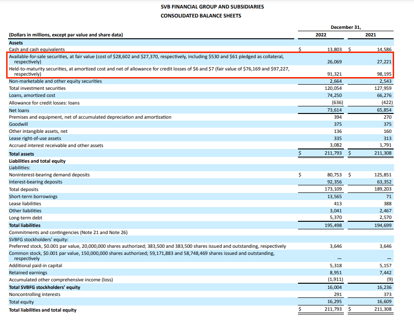Select 'Total SVBFG stockholders' equity' value 16,004
Screen dimensions: 414x331
coord(334,287)
